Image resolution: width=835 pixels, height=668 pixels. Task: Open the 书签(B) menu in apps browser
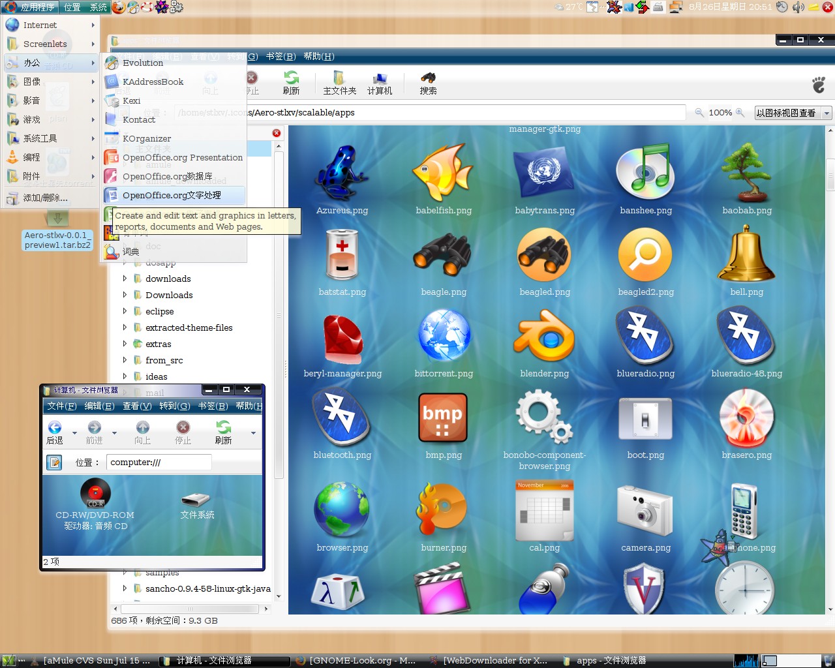click(x=281, y=57)
